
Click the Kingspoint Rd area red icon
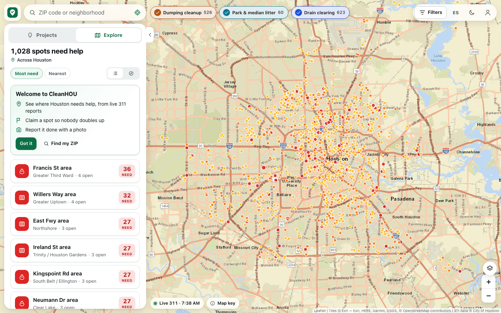click(22, 277)
